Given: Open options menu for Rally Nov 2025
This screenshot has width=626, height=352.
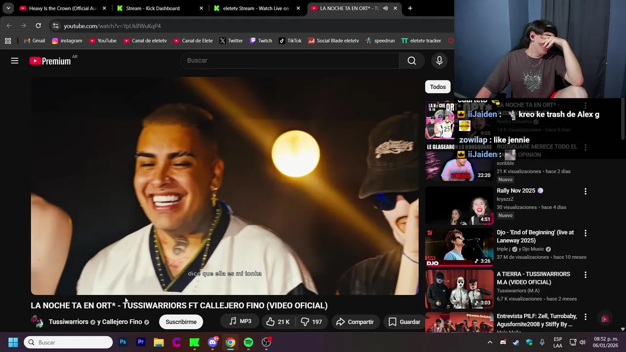Looking at the screenshot, I should tap(585, 192).
